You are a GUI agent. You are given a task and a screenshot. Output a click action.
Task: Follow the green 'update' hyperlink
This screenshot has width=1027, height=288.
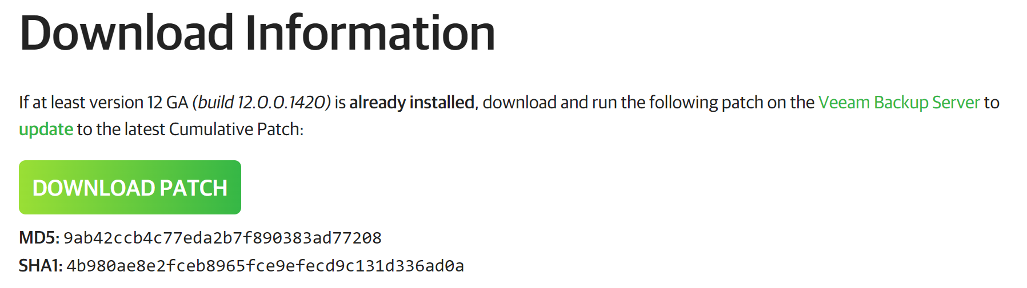(x=46, y=129)
